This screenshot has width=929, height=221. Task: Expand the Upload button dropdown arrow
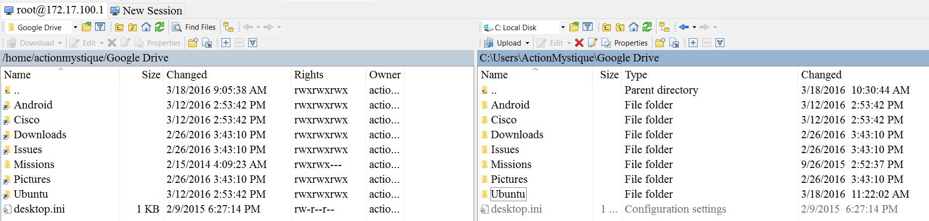point(527,43)
